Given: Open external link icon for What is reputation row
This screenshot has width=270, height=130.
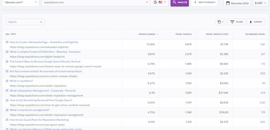Looking at the screenshot, I should click(x=7, y=81).
